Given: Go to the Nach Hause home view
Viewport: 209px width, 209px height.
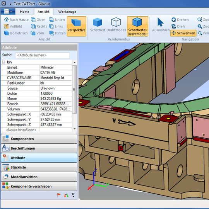Looking at the screenshot, I should click(x=16, y=20).
